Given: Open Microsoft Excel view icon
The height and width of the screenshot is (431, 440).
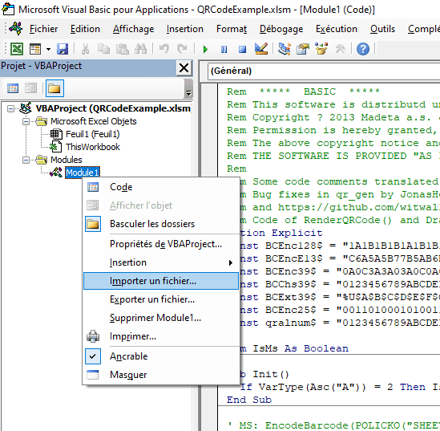Looking at the screenshot, I should (17, 49).
